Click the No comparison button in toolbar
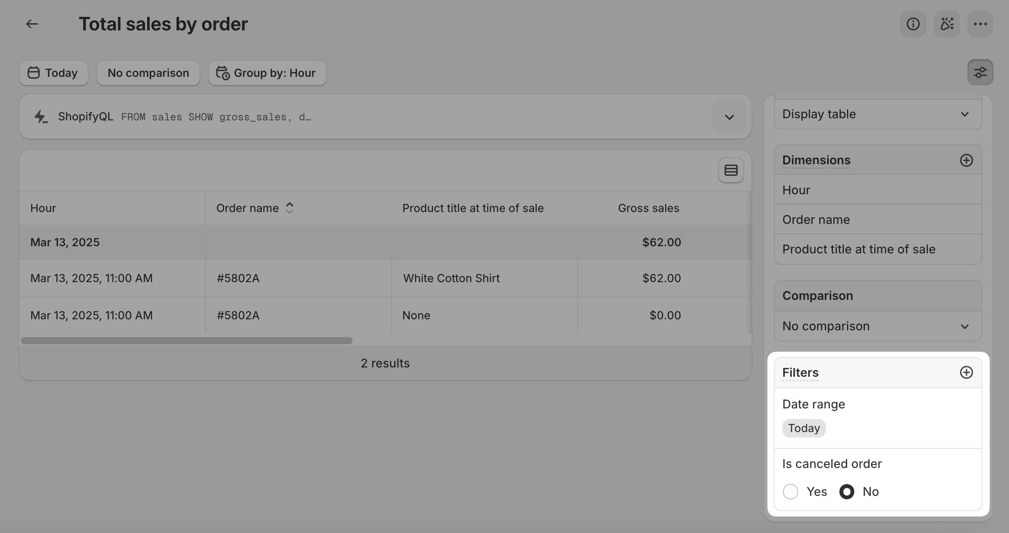Screen dimensions: 1009x533 click(148, 73)
